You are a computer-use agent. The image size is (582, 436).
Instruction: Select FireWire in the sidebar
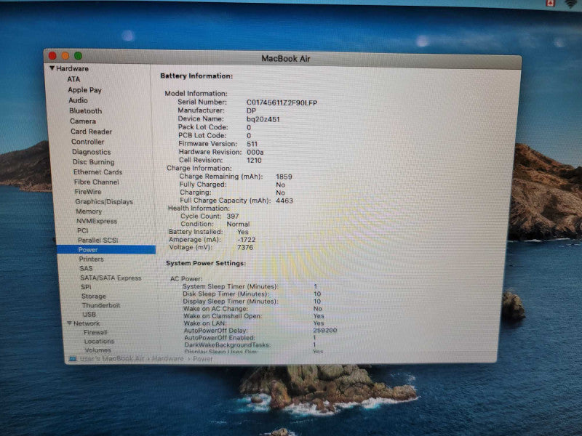pos(88,192)
